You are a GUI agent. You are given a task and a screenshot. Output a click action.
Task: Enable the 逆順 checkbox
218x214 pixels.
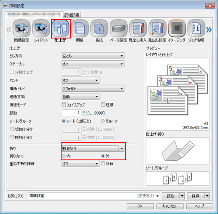pos(103,104)
